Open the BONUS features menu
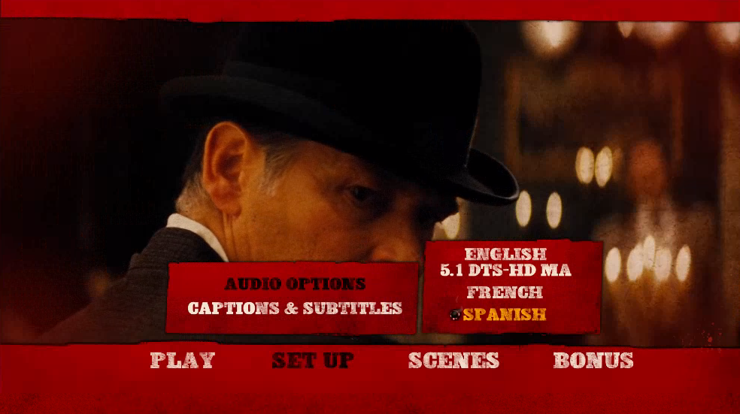 pos(593,361)
